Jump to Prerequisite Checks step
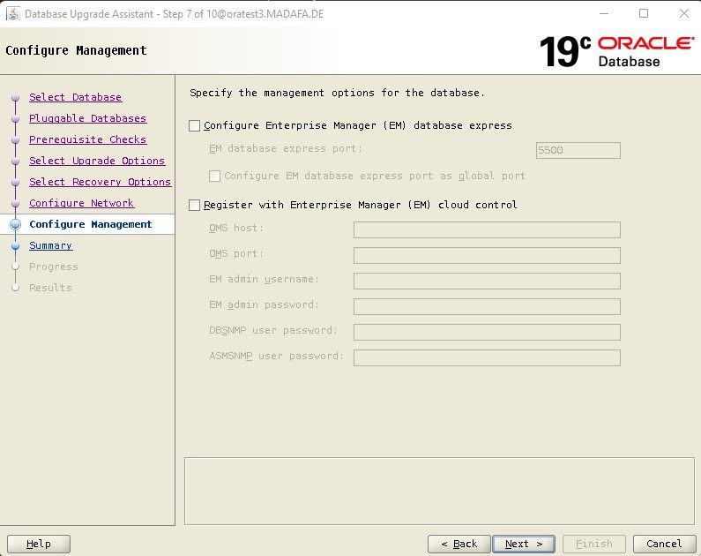 (87, 139)
